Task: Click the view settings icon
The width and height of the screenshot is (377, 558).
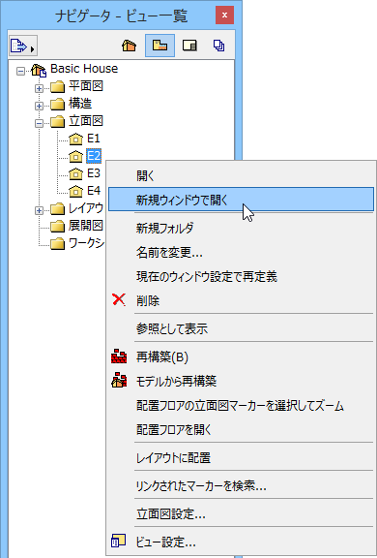Action: 119,541
